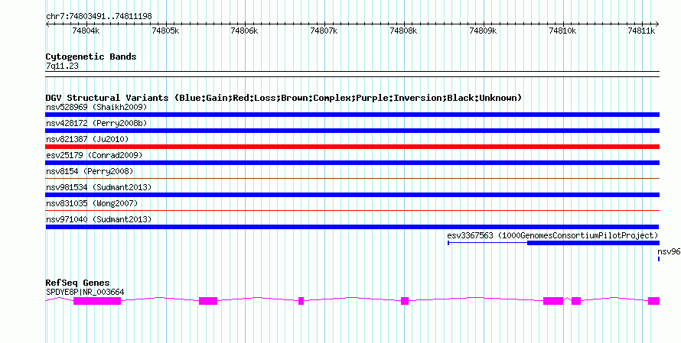Screen dimensions: 681x343
Task: Click the thin brown line under nsv8154
Action: tap(352, 178)
